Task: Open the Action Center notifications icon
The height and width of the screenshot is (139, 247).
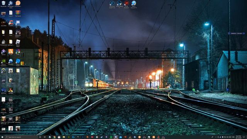Action: point(244,137)
